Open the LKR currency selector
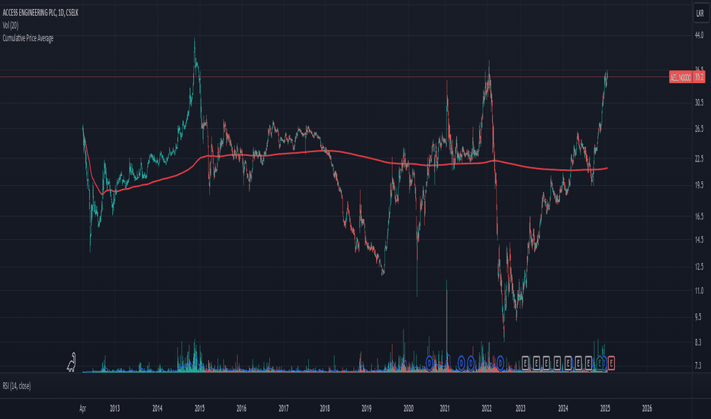The width and height of the screenshot is (711, 419). pyautogui.click(x=700, y=14)
